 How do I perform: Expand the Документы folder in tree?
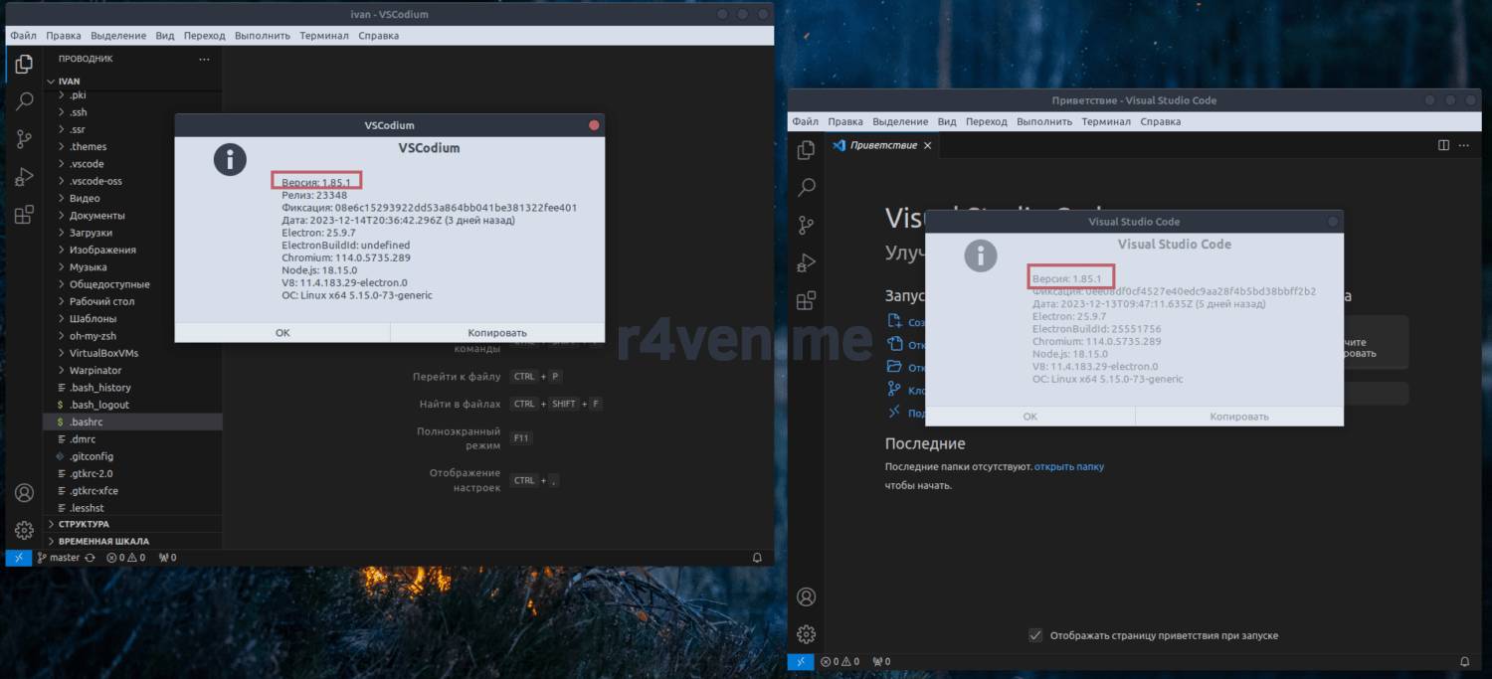point(96,216)
